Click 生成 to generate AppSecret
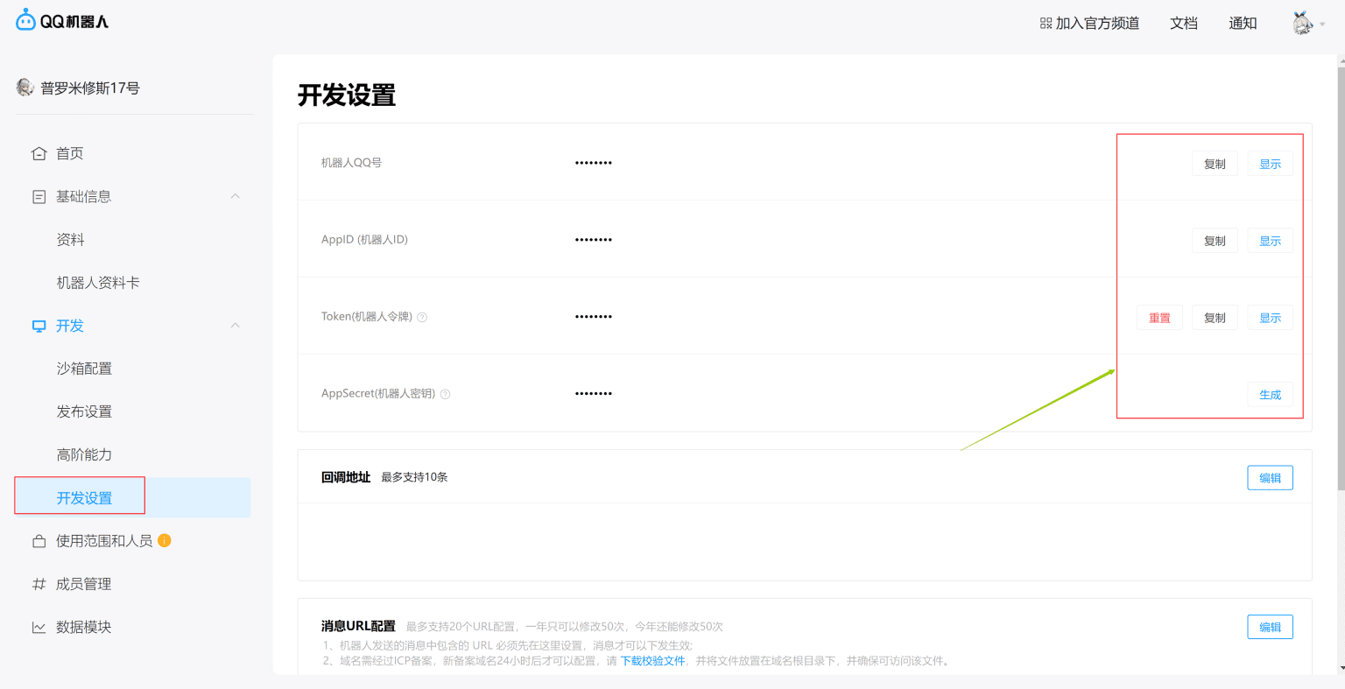The width and height of the screenshot is (1345, 689). pos(1270,396)
